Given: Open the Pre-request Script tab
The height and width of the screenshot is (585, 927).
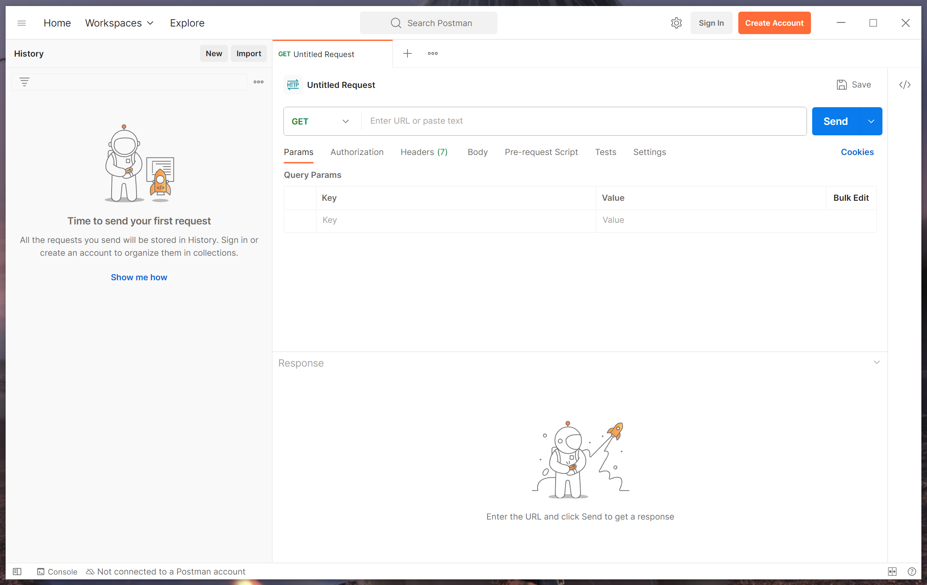Looking at the screenshot, I should click(x=541, y=152).
